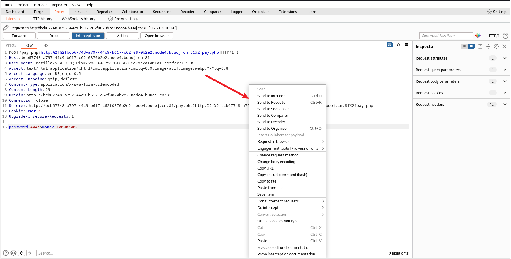The height and width of the screenshot is (259, 511).
Task: Open the highlight color picker
Action: coord(478,36)
